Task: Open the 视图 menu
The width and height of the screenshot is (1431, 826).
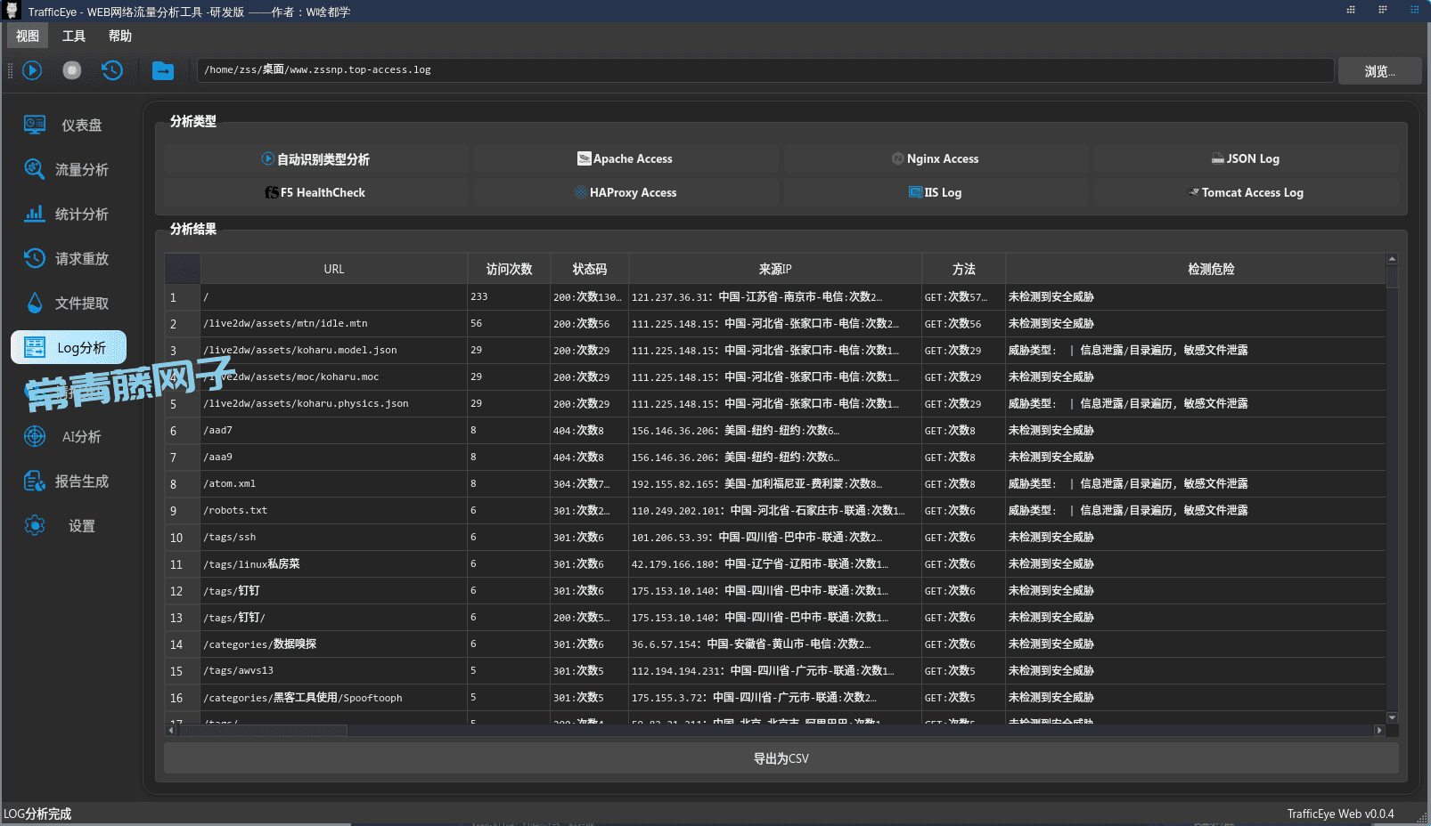Action: (x=28, y=36)
